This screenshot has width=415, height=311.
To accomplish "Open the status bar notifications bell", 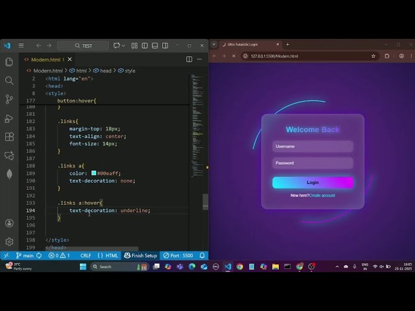I will 202,255.
